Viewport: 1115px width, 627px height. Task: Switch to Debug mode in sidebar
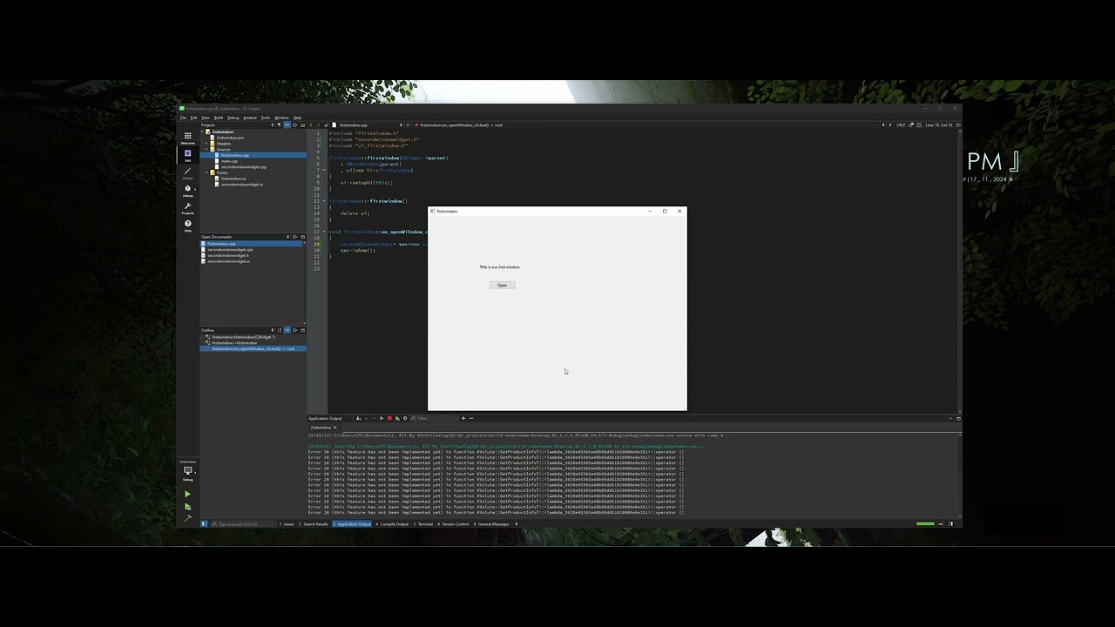[x=187, y=190]
